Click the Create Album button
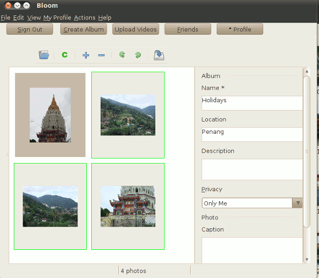The image size is (319, 278). (x=83, y=29)
